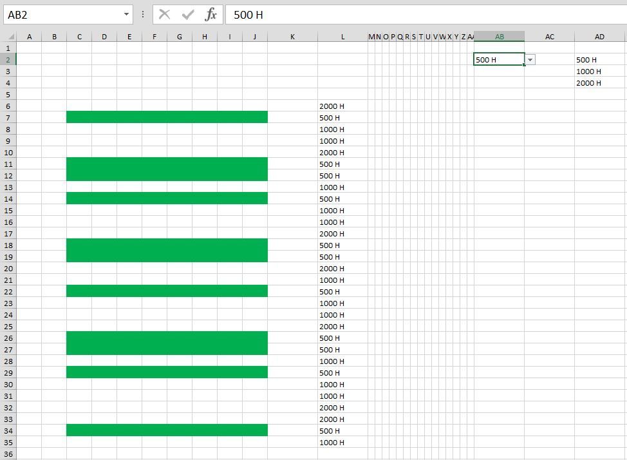Screen dimensions: 627x460
Task: Select cell L6 with value 2000 H
Action: click(342, 106)
